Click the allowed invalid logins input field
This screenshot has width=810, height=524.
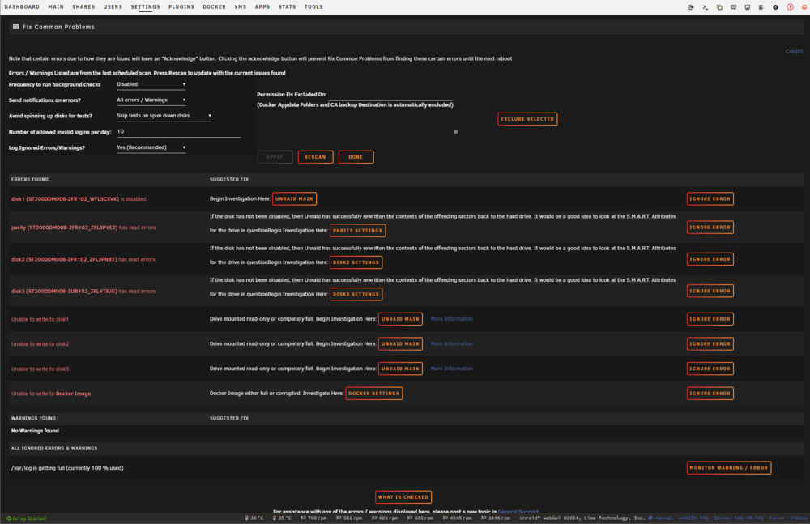179,132
